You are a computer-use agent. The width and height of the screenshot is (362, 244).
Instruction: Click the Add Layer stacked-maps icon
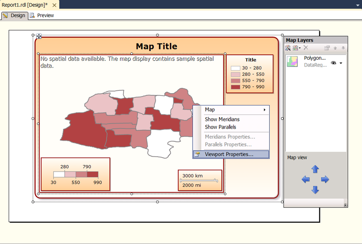[x=295, y=48]
